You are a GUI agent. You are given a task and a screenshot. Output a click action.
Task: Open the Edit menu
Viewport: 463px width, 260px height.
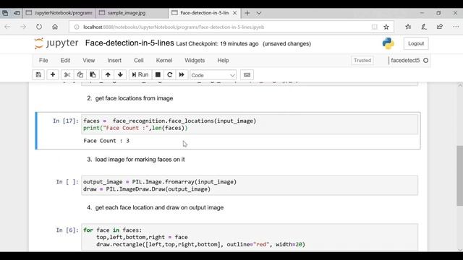(65, 61)
